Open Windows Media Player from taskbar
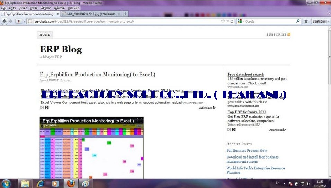 pos(55,183)
